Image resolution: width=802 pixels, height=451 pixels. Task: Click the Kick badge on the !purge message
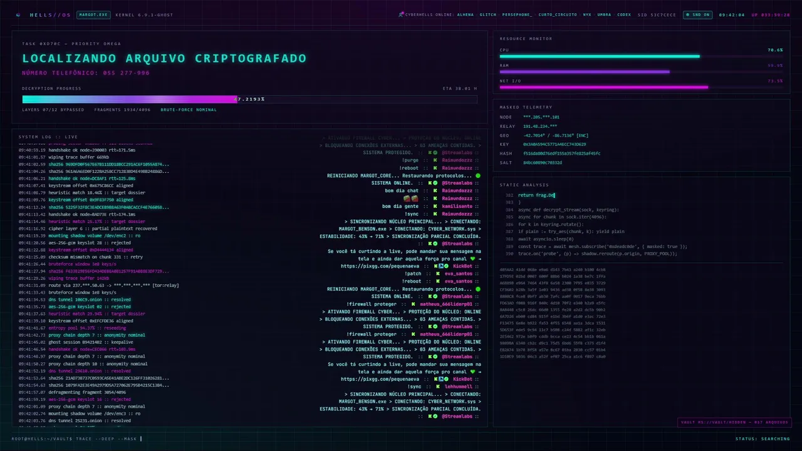[x=434, y=160]
